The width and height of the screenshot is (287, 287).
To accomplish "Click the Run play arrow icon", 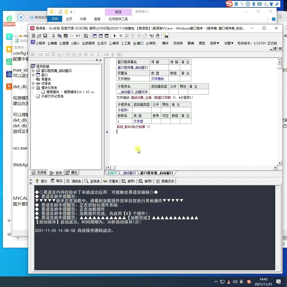I will tap(115, 36).
